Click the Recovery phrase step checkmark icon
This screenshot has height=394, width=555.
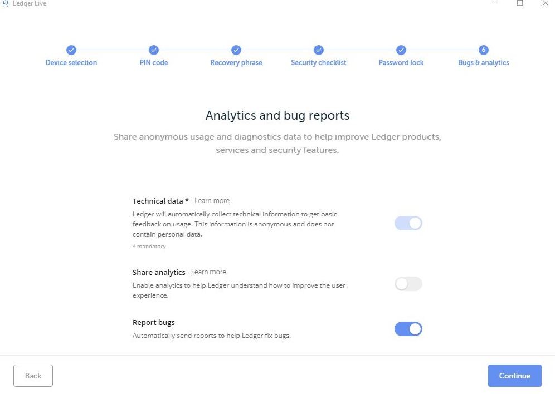click(236, 50)
